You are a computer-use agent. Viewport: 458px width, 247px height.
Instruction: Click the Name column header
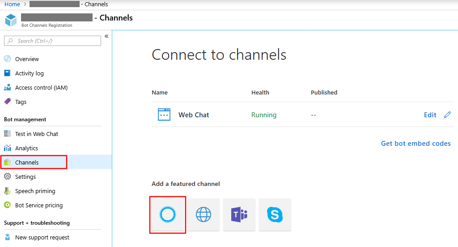pos(160,93)
